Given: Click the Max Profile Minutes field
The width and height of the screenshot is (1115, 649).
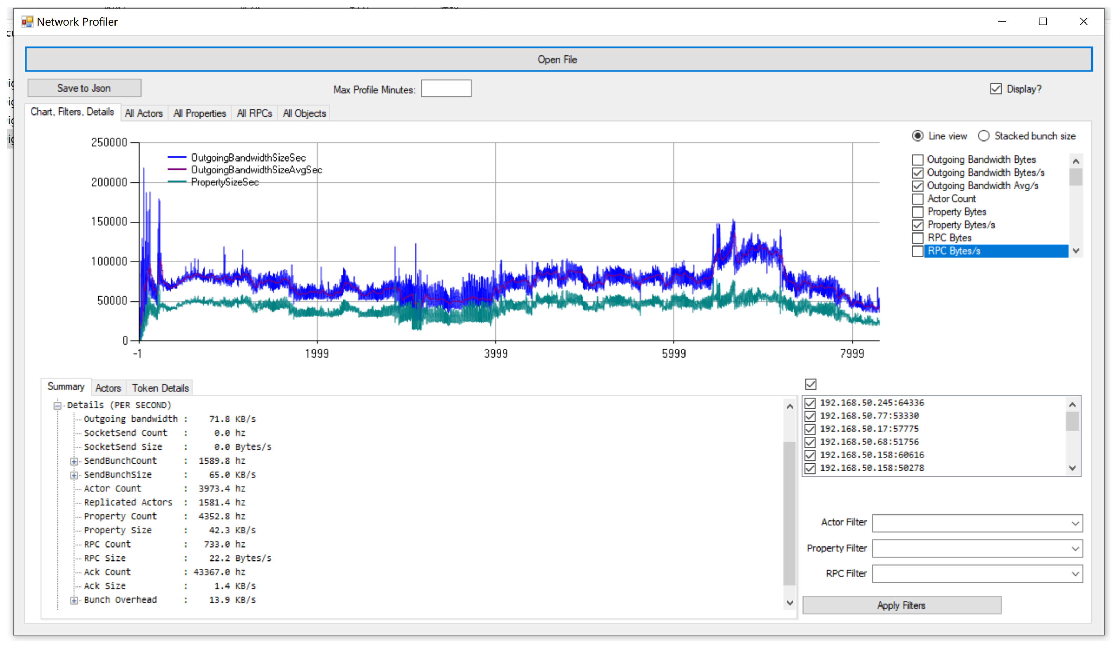Looking at the screenshot, I should (x=446, y=89).
